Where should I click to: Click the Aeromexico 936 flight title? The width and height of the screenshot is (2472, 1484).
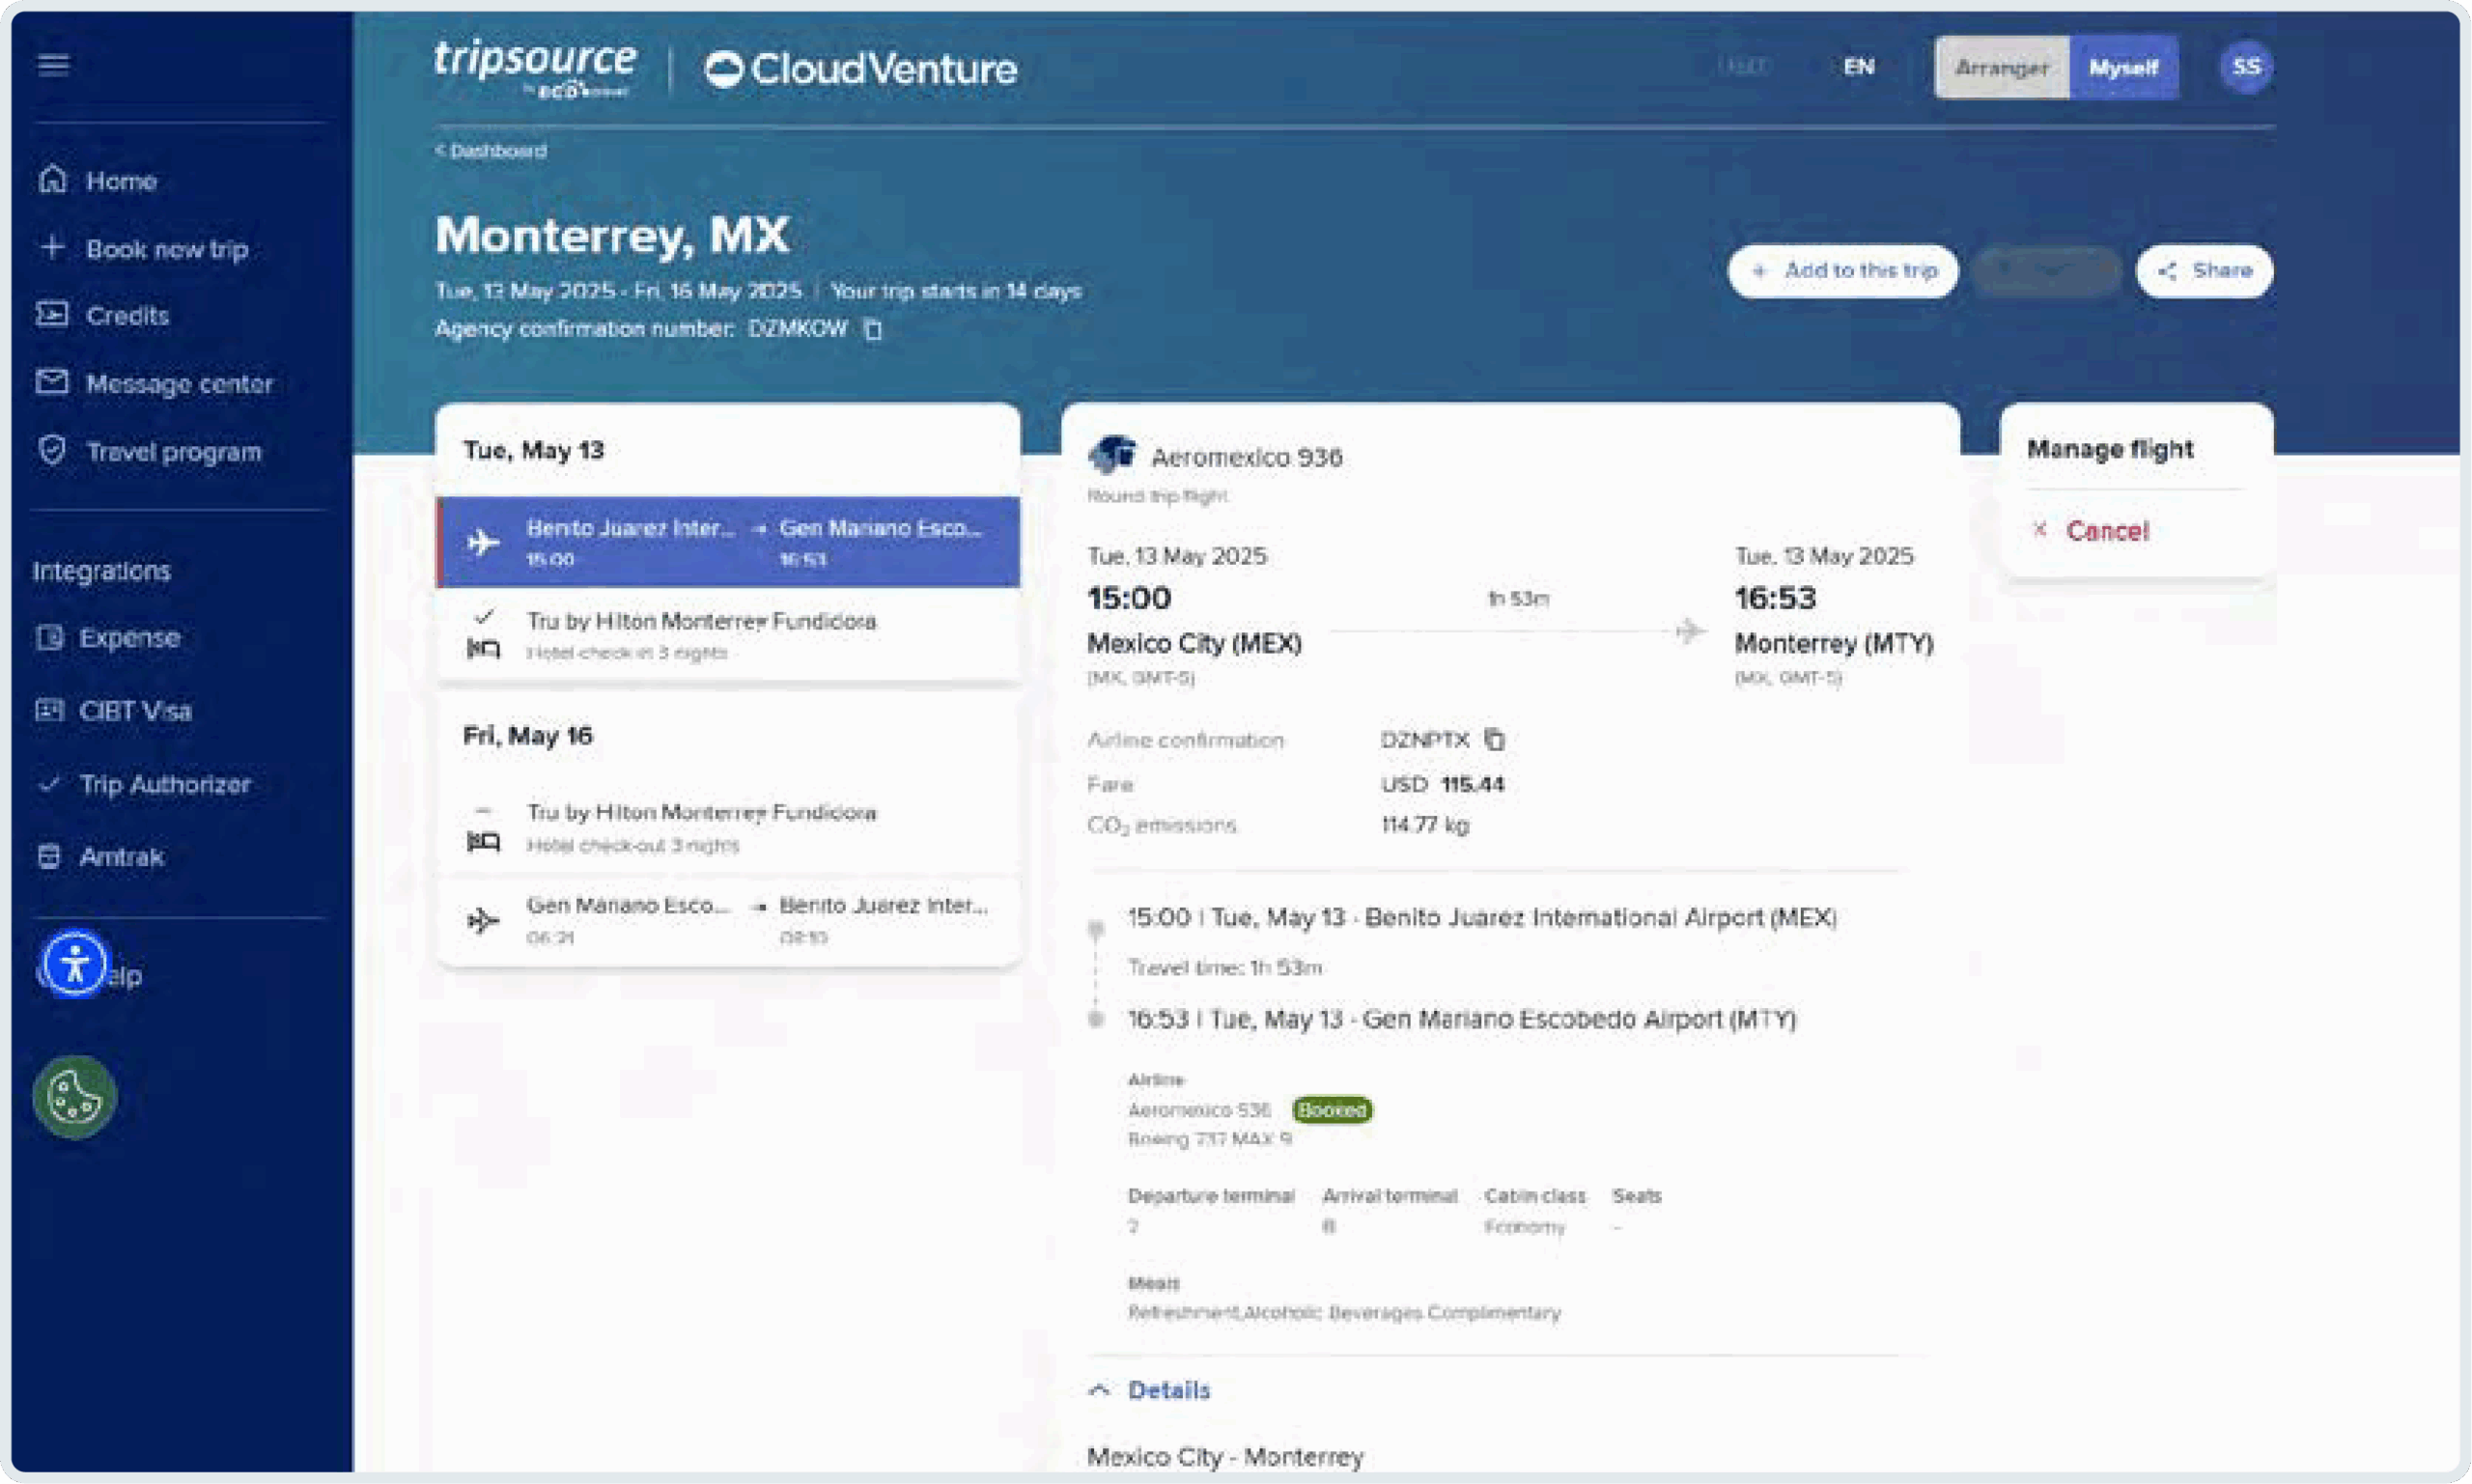[1247, 458]
